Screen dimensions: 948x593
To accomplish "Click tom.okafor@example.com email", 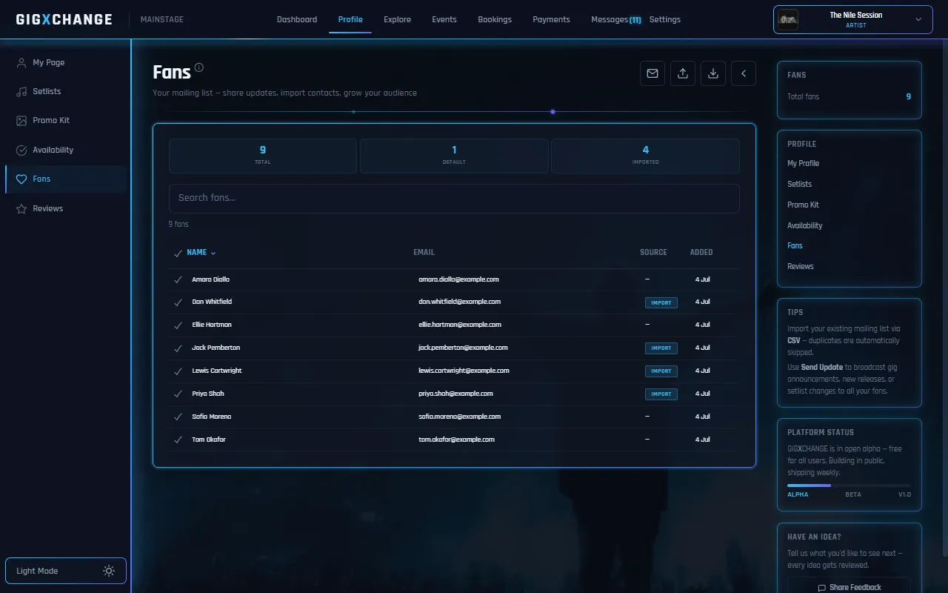I will tap(456, 440).
